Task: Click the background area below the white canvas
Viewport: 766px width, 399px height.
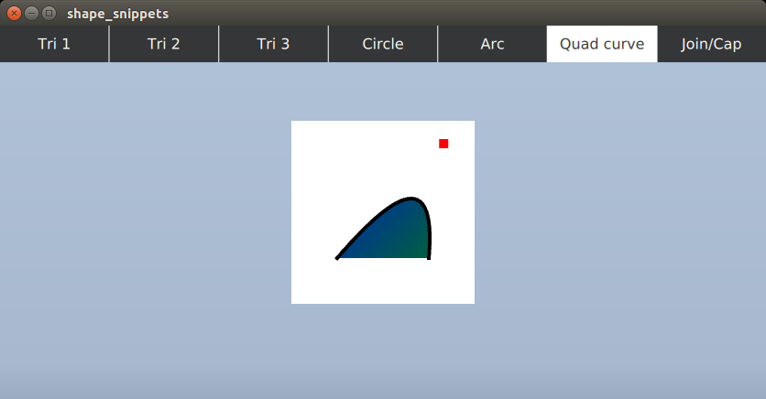Action: (383, 352)
